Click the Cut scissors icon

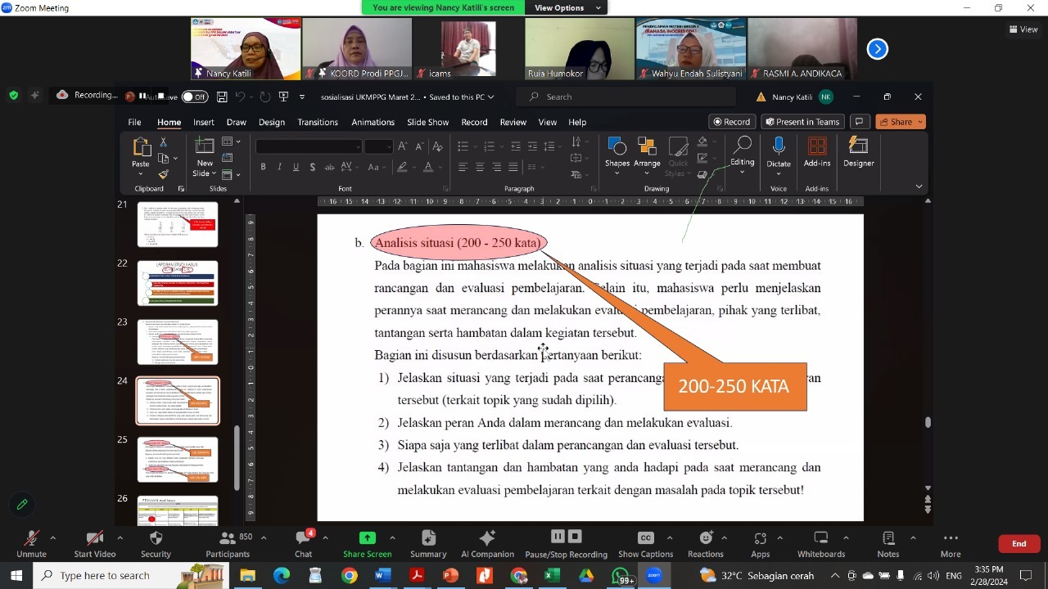(x=163, y=142)
